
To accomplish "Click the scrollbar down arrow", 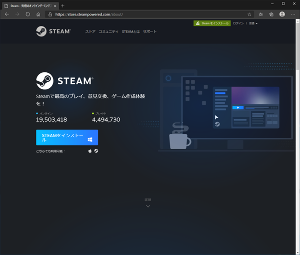I will (297, 253).
